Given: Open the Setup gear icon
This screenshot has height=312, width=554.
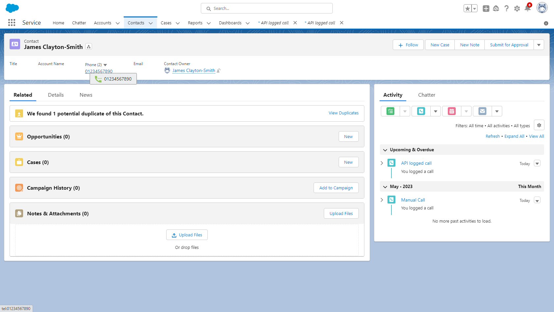Looking at the screenshot, I should [x=517, y=9].
